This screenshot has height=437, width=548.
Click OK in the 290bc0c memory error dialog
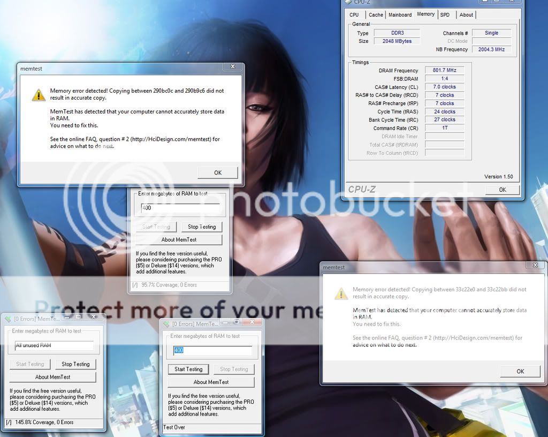tap(218, 172)
